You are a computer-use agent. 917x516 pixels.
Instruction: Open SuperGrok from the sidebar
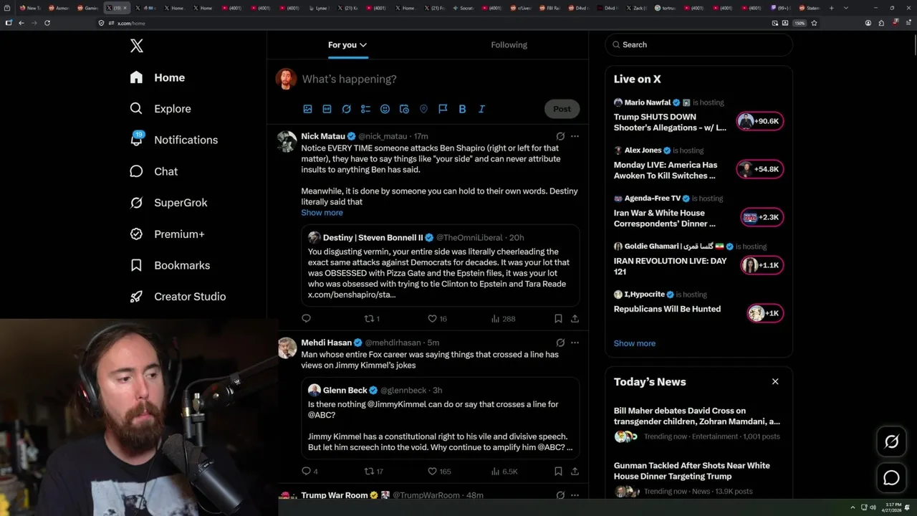[x=169, y=203]
